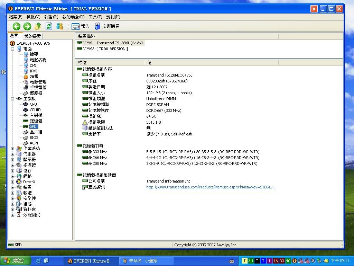Switch to 未命名 - 小畫家 taskbar window

click(146, 261)
